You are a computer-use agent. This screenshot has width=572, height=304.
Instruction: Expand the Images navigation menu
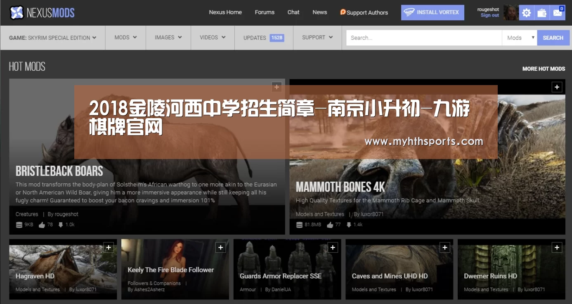point(168,38)
